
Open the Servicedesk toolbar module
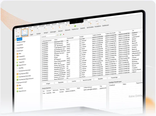[x=90, y=25]
